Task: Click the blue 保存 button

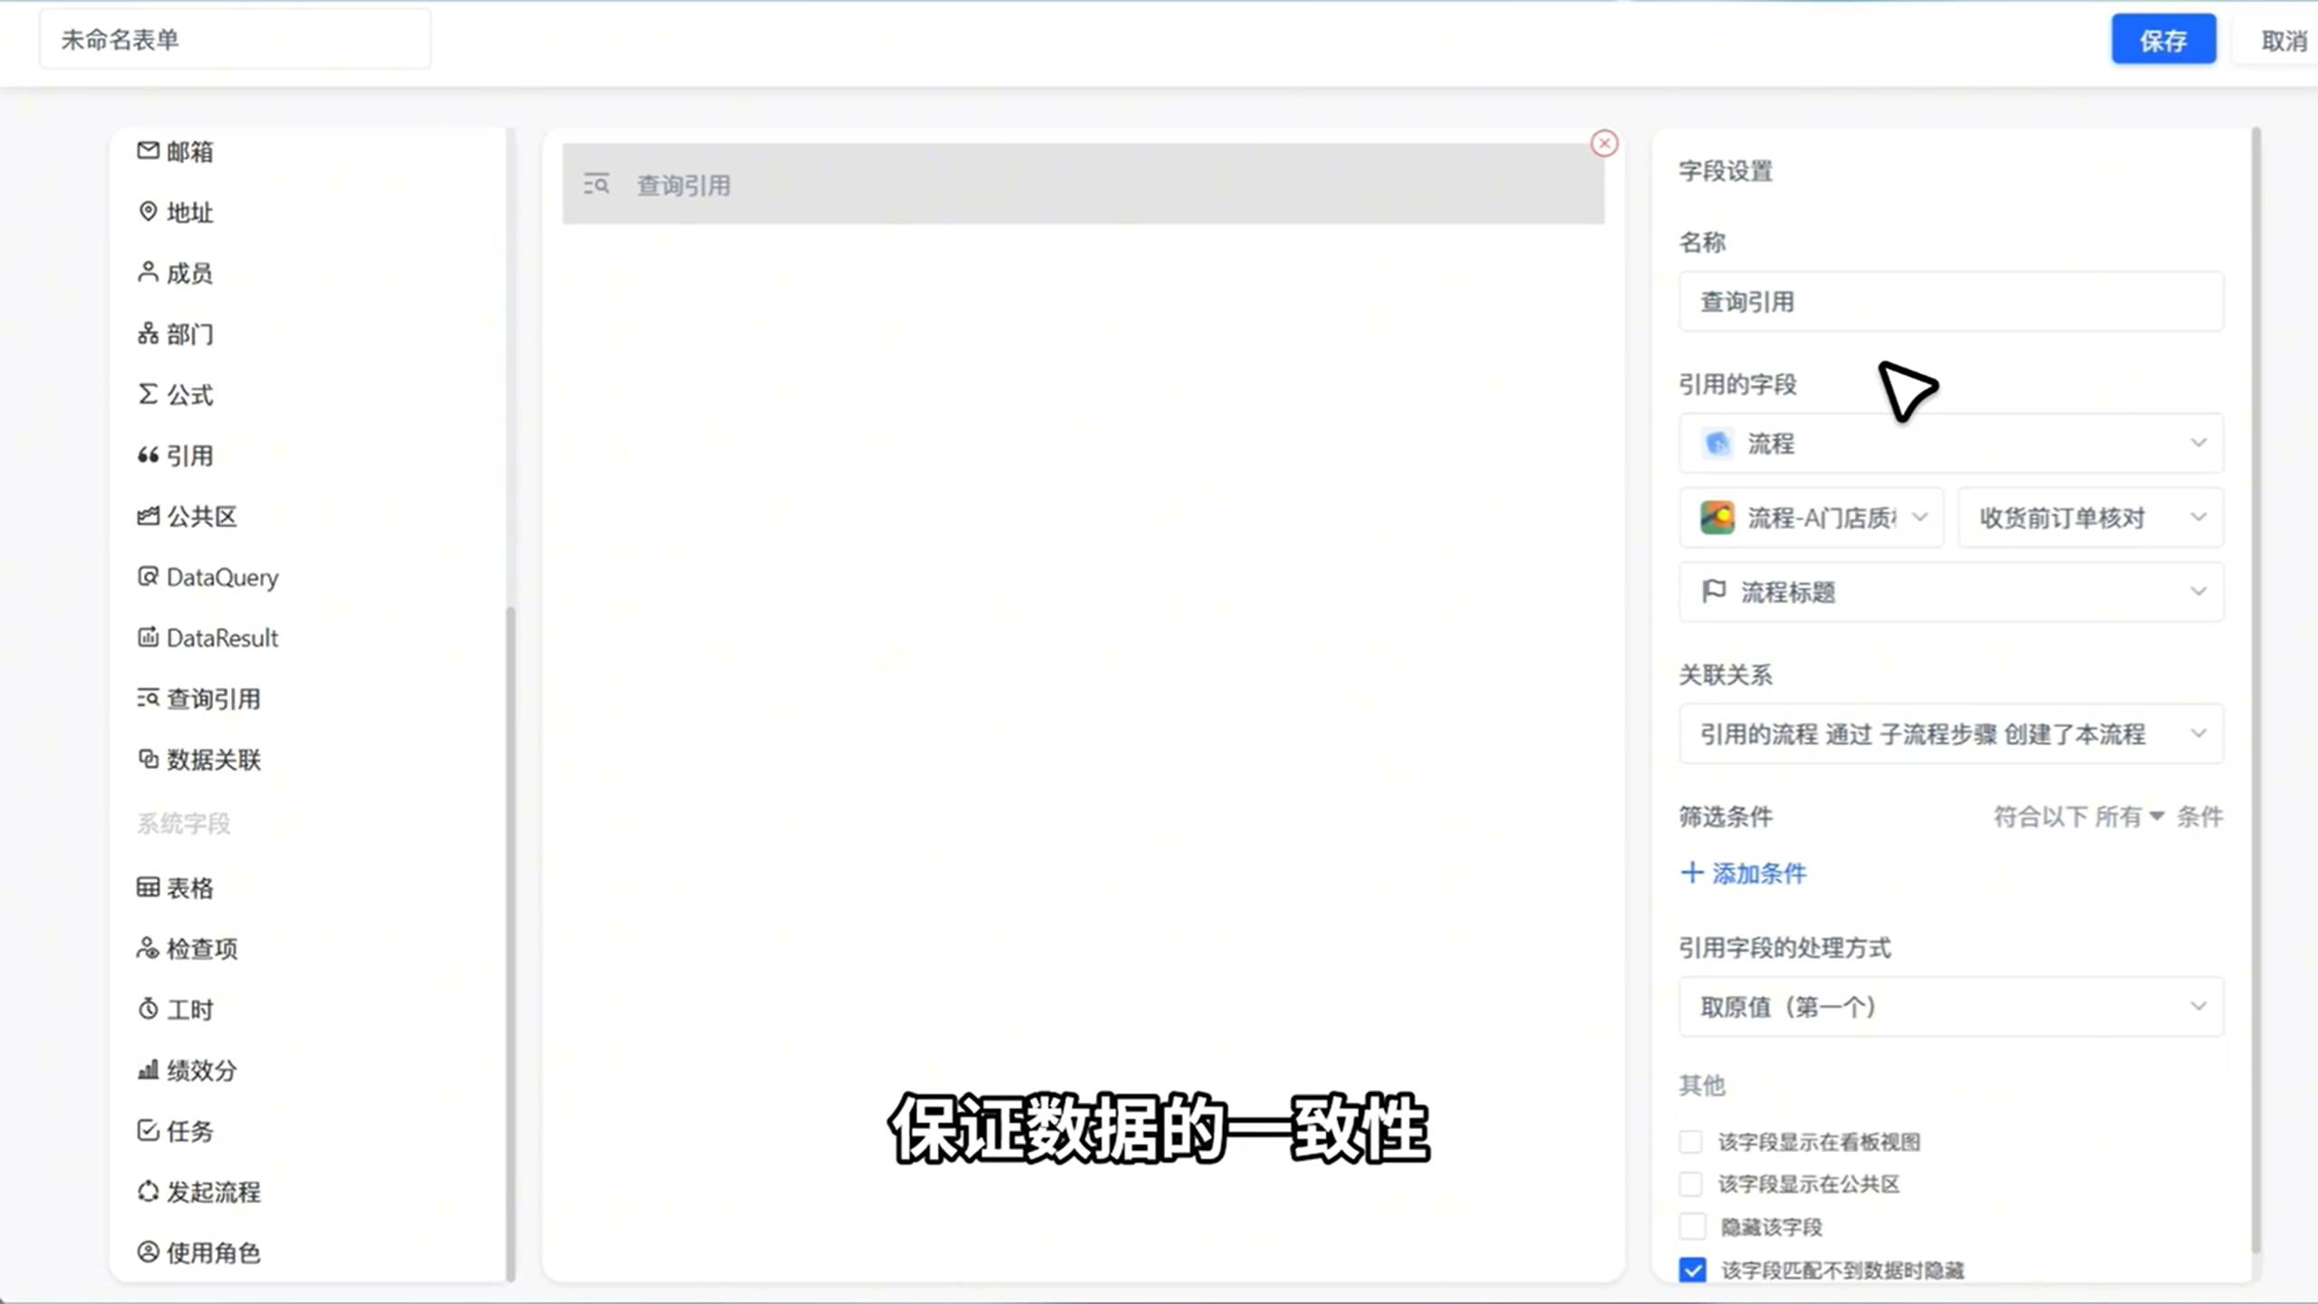Action: tap(2163, 39)
